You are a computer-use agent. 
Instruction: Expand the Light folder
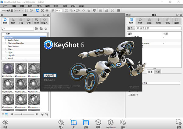[6, 52]
